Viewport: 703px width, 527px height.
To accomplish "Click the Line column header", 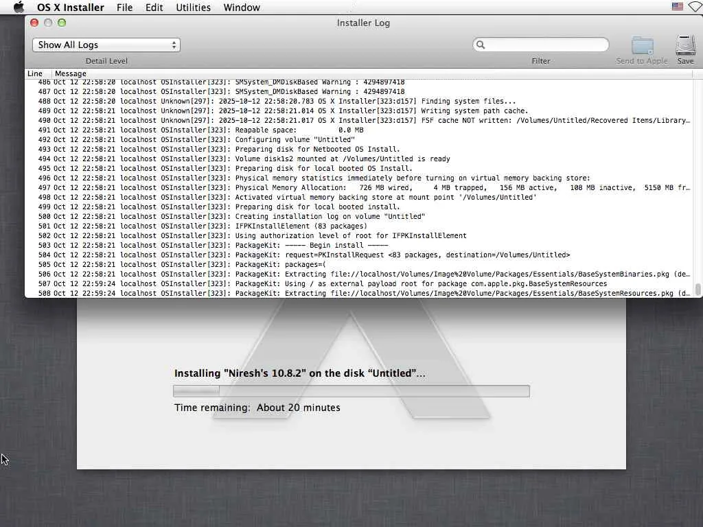I will 35,73.
